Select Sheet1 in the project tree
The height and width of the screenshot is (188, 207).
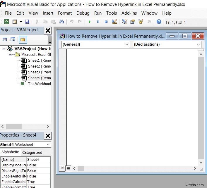36,61
